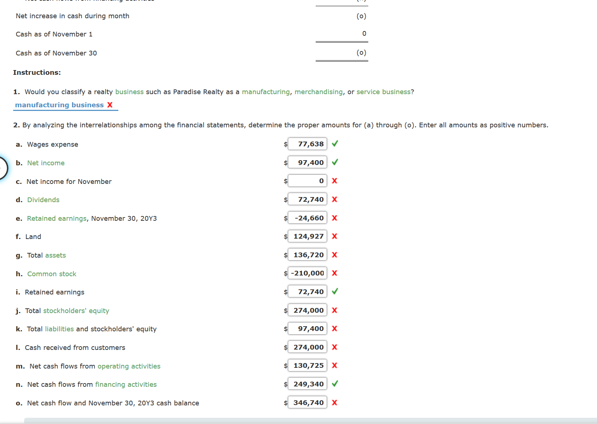The height and width of the screenshot is (424, 597).
Task: Click the red X beside the Dividends answer
Action: point(334,199)
